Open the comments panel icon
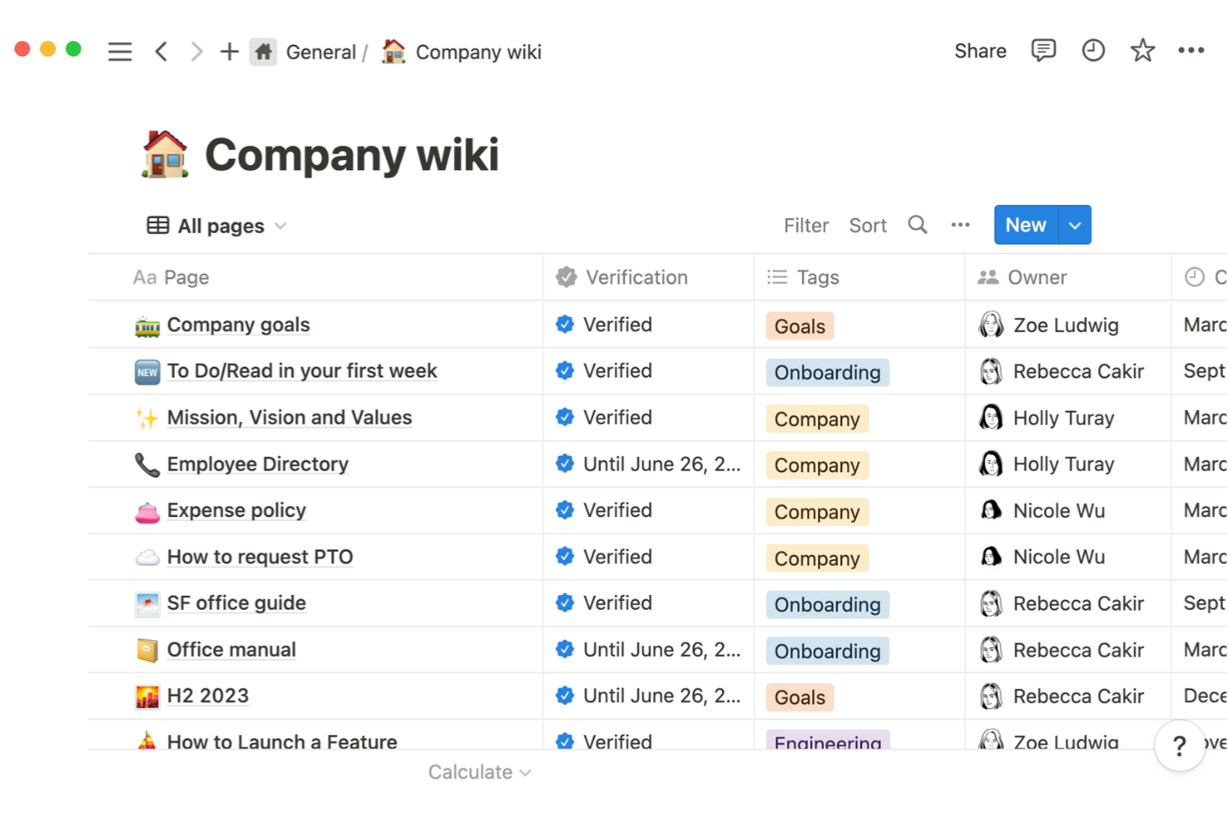Image resolution: width=1228 pixels, height=819 pixels. point(1043,51)
